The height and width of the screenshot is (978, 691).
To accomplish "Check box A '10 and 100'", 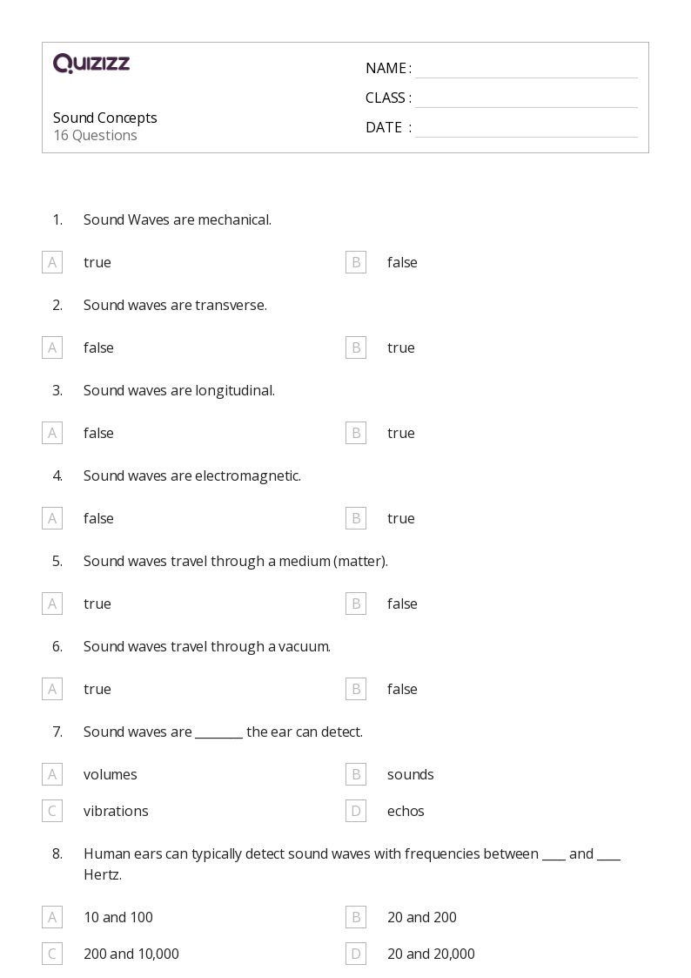I will 52,917.
